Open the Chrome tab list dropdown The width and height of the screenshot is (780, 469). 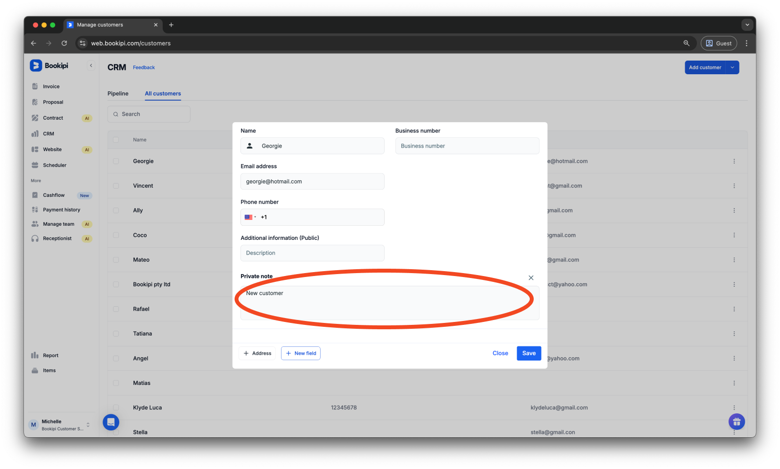747,25
